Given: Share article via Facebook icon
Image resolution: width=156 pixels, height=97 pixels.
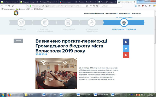Looking at the screenshot, I should (x=126, y=42).
